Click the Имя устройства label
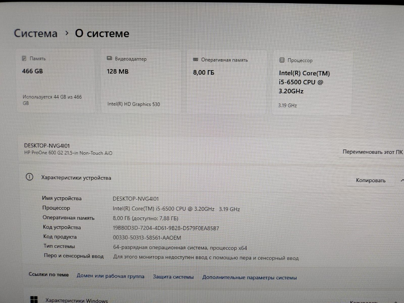Image resolution: width=404 pixels, height=303 pixels. point(62,198)
